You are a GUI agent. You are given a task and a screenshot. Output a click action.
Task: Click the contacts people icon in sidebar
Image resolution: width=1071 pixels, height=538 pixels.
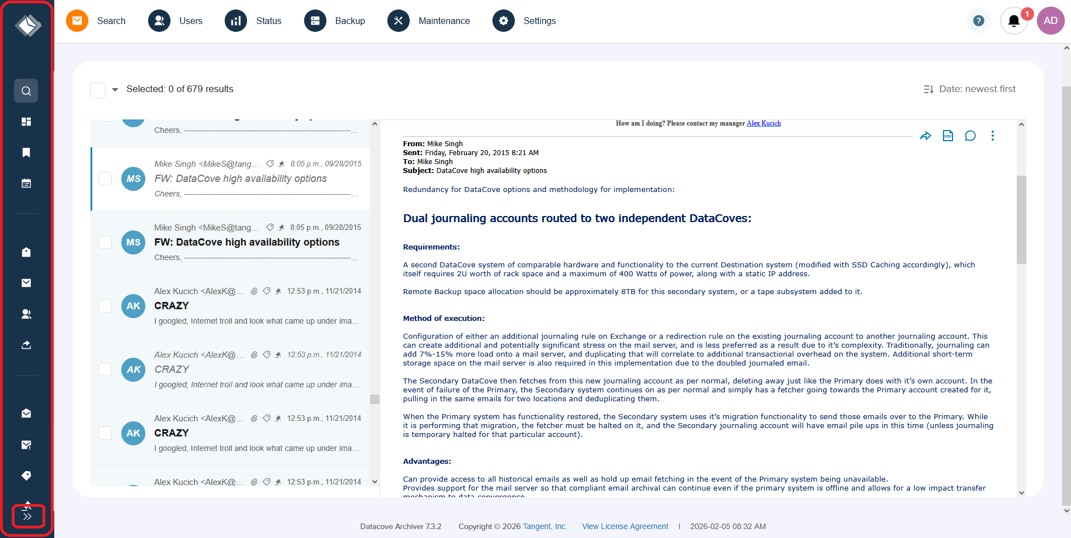pyautogui.click(x=26, y=314)
